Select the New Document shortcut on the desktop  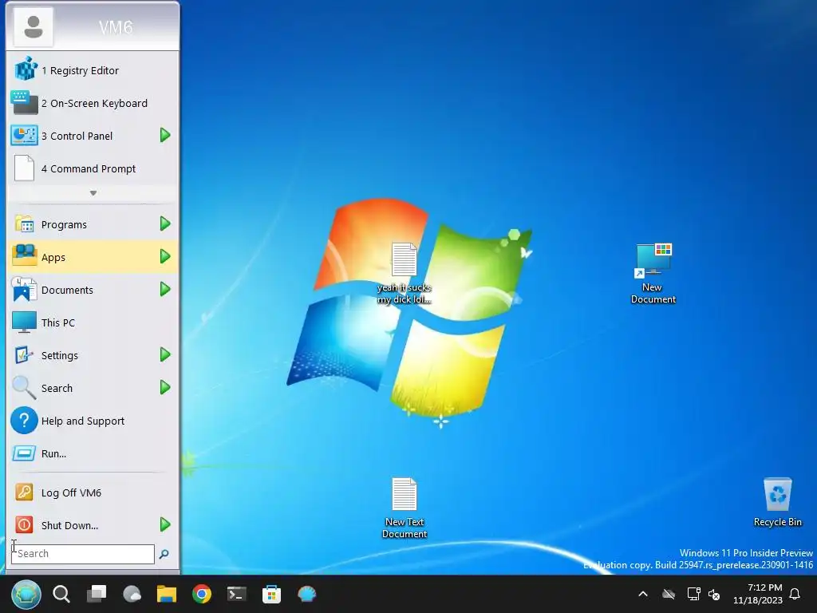tap(653, 273)
